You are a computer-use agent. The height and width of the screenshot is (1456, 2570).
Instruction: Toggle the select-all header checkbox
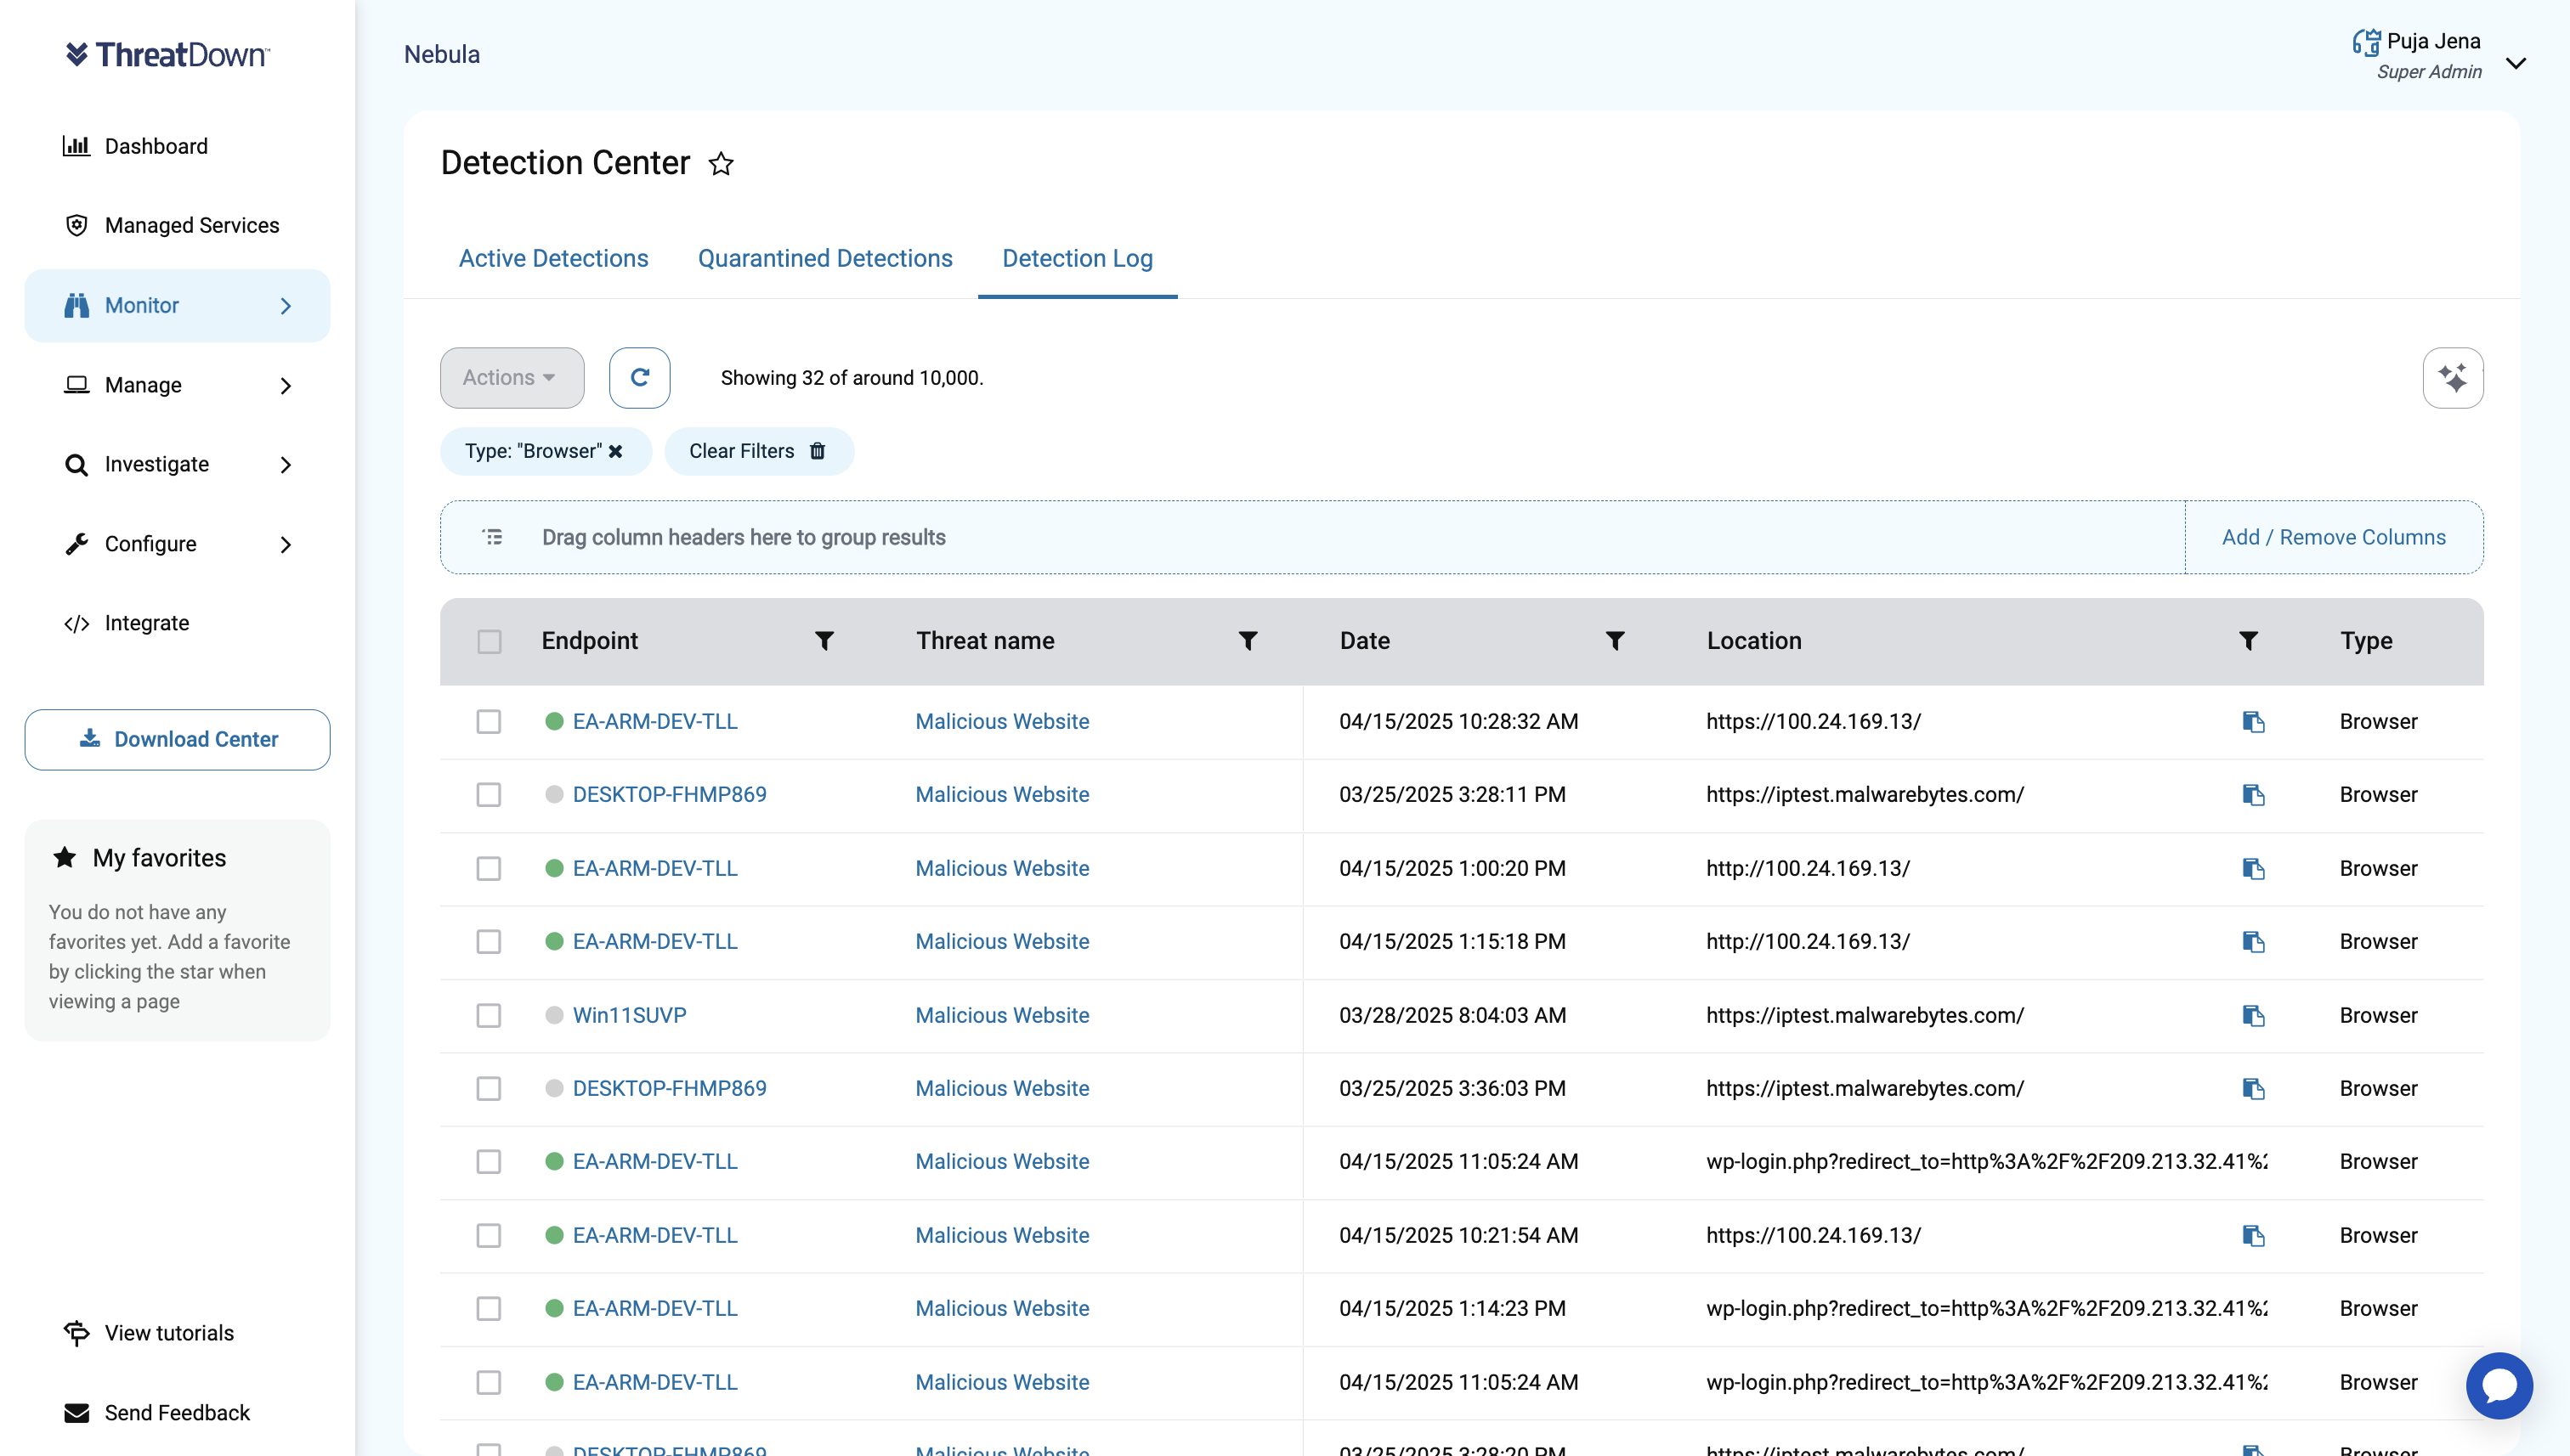point(488,641)
